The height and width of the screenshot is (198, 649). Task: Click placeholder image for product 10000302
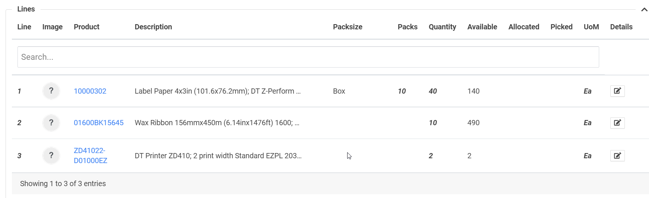point(51,91)
